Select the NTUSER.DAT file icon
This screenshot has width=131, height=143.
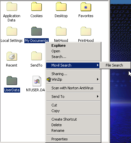pyautogui.click(x=37, y=81)
